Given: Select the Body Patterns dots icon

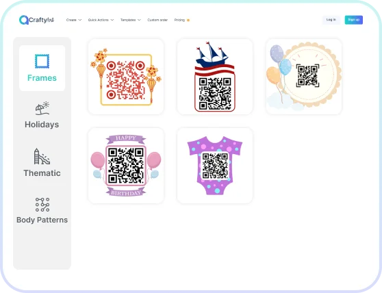Looking at the screenshot, I should click(42, 205).
